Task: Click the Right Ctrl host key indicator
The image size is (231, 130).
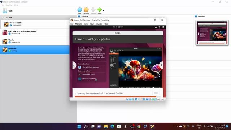Action: click(x=160, y=99)
